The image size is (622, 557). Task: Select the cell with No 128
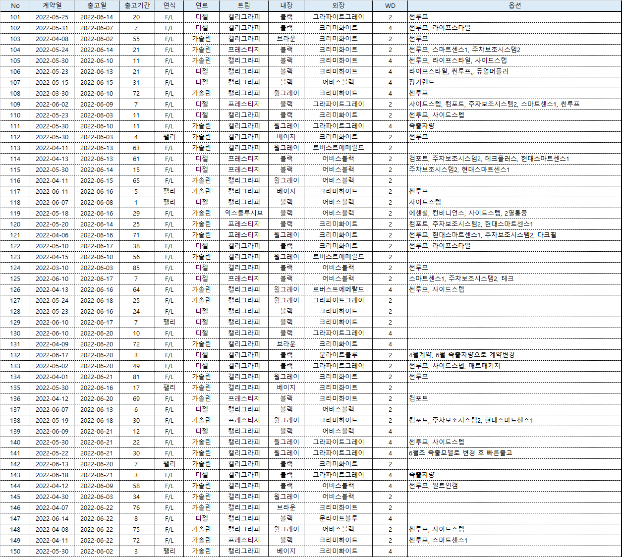click(x=15, y=311)
